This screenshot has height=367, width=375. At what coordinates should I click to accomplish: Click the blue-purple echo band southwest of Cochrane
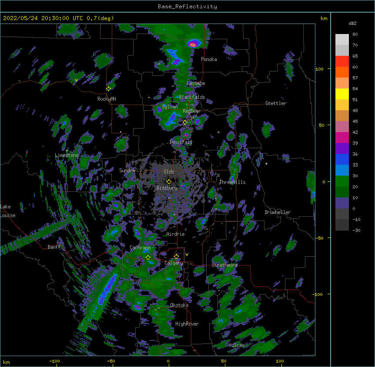click(107, 290)
